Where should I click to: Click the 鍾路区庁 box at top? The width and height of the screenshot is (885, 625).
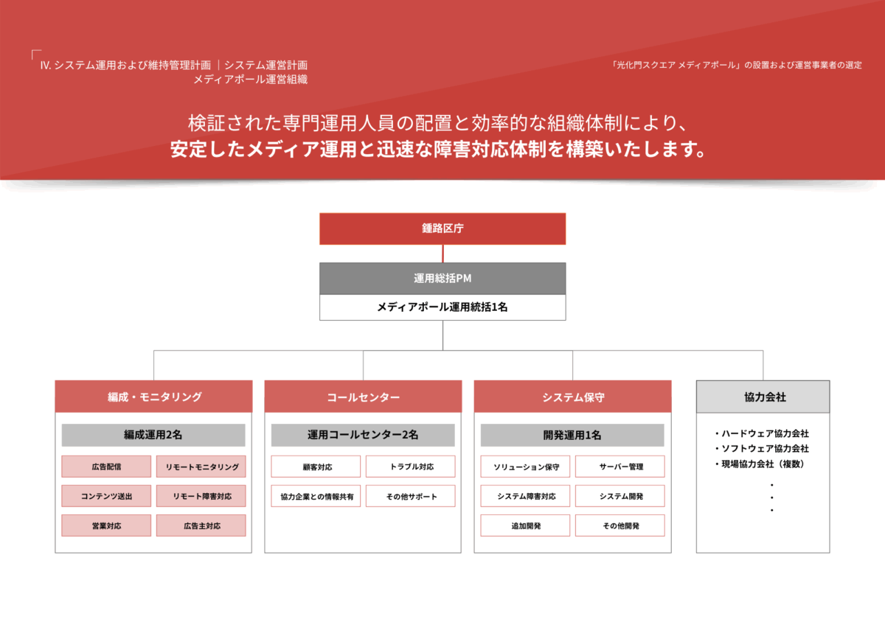(442, 228)
